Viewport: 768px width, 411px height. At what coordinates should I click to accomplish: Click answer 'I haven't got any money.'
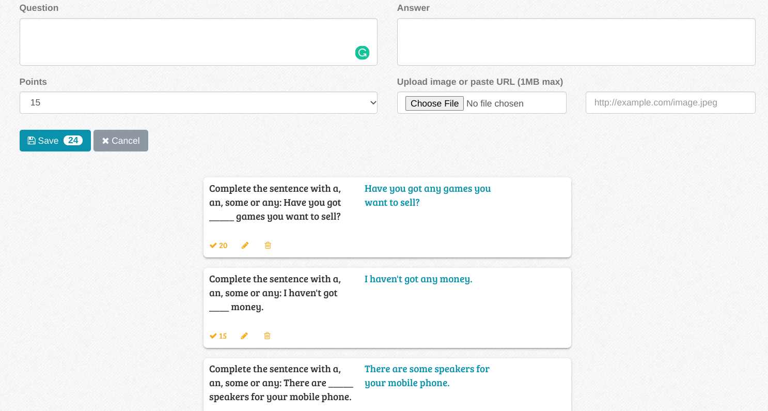[418, 279]
